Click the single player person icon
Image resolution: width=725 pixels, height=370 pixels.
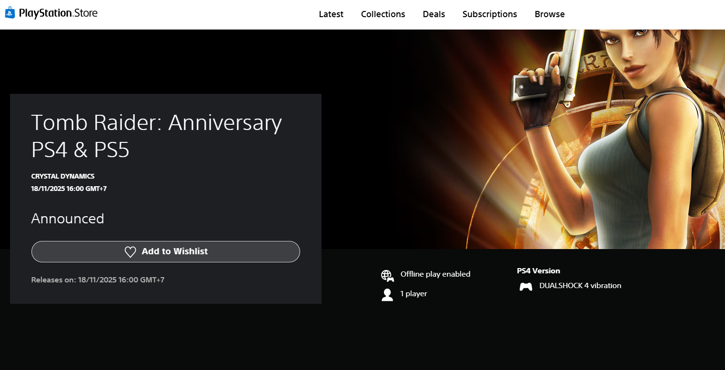pos(387,295)
